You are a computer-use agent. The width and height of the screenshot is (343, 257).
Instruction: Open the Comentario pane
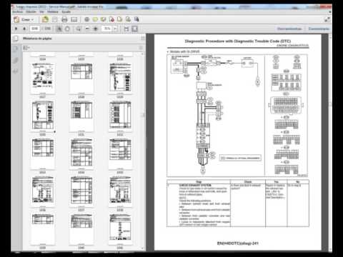click(x=319, y=29)
